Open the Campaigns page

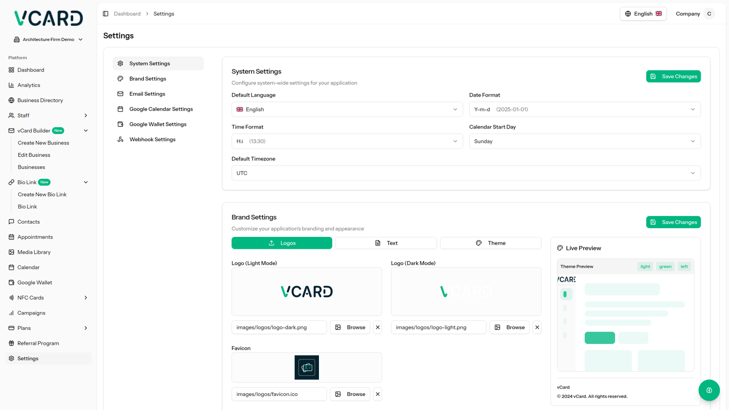pos(31,313)
